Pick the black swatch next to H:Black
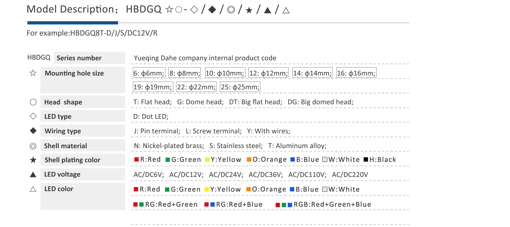Screen dimensions: 510x227 click(x=366, y=160)
